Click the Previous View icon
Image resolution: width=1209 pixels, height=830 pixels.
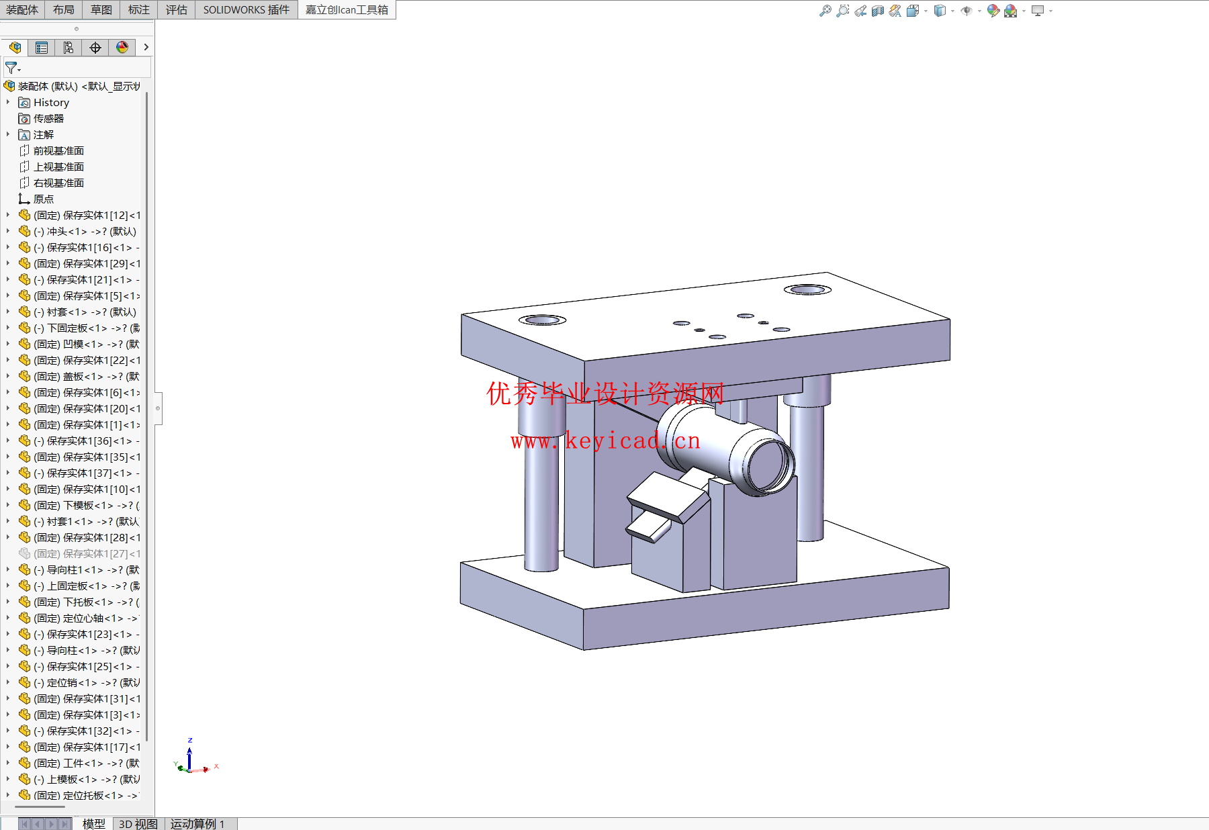[x=860, y=11]
